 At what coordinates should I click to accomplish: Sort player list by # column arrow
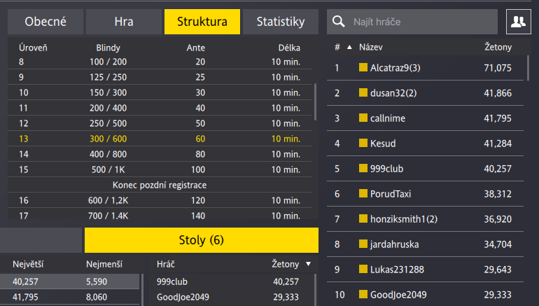point(349,48)
